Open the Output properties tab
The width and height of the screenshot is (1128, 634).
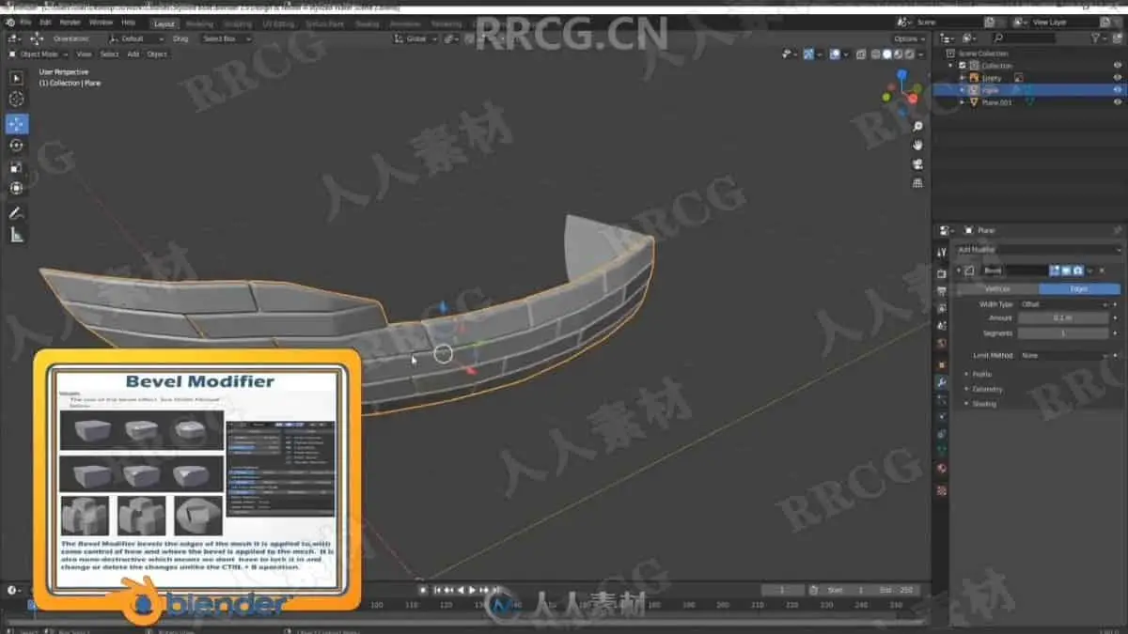click(941, 291)
